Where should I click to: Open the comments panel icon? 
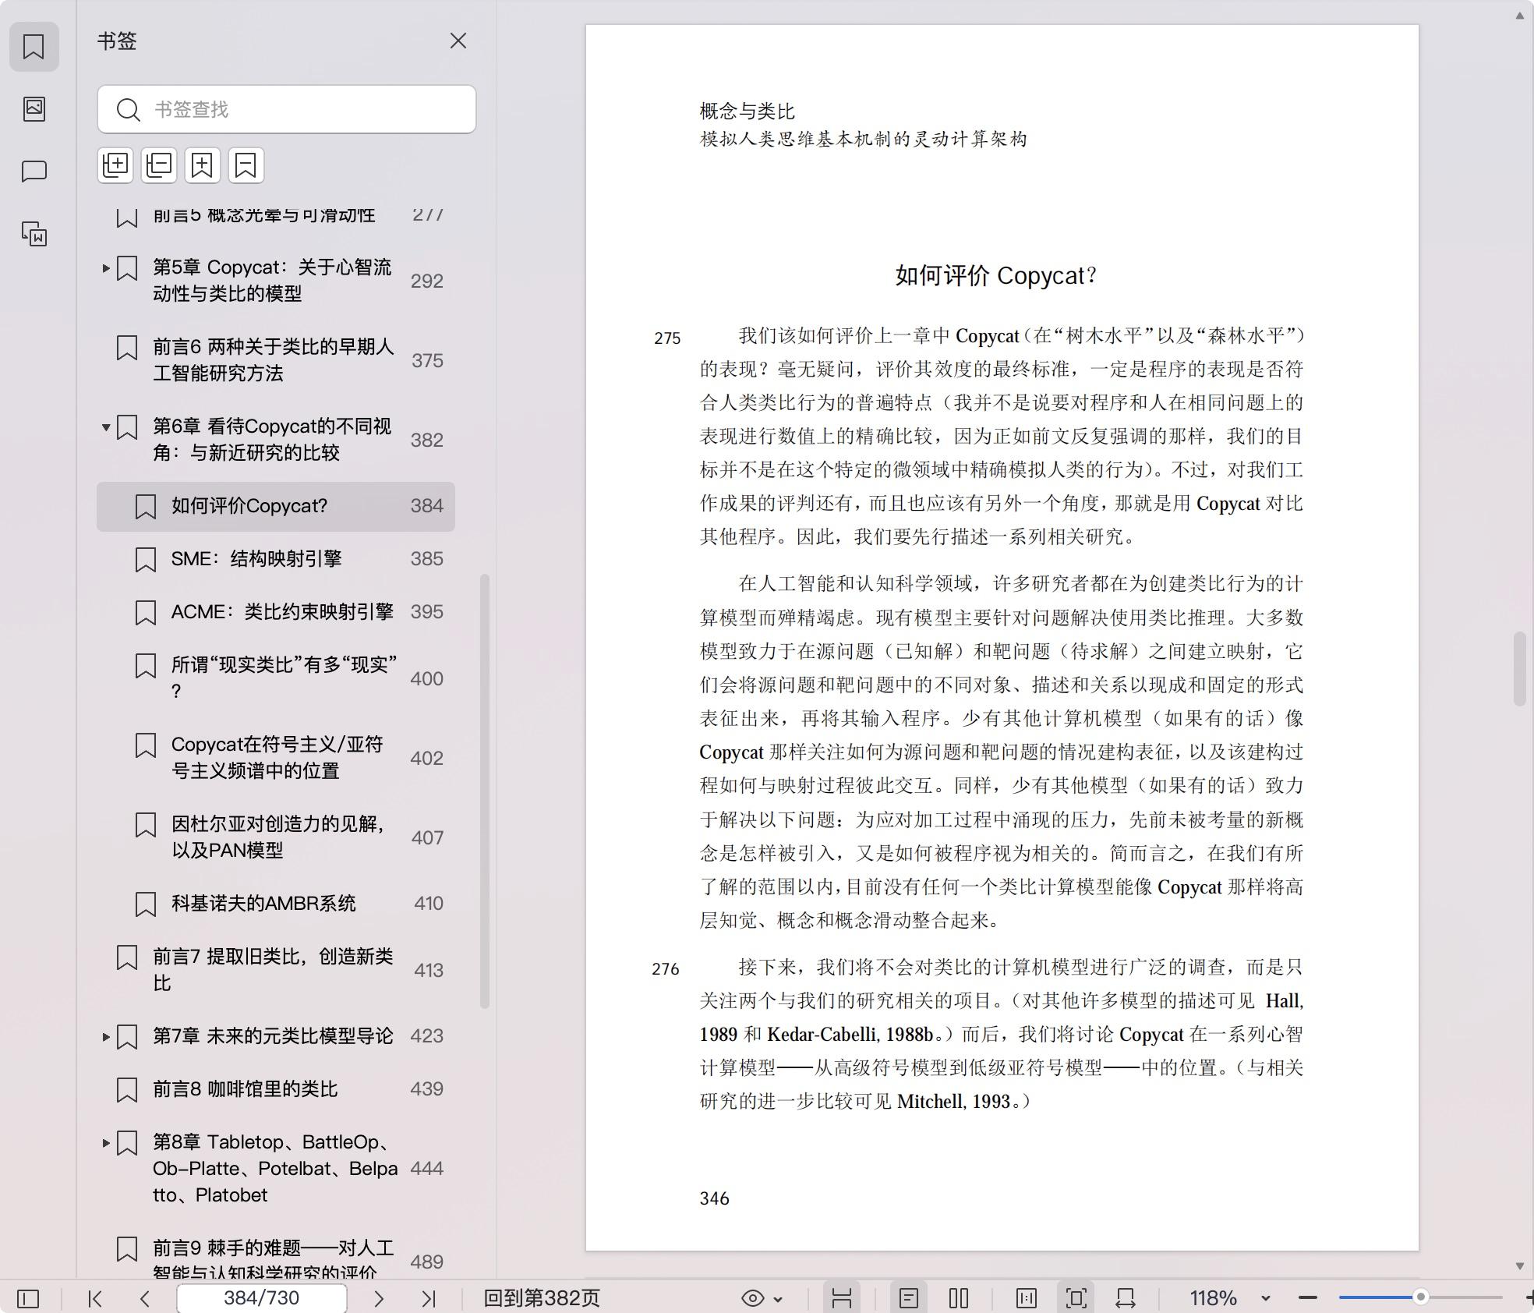[34, 171]
